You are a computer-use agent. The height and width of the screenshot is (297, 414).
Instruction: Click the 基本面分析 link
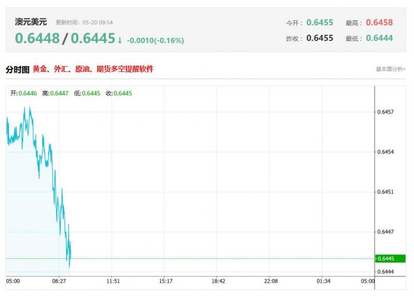point(391,69)
